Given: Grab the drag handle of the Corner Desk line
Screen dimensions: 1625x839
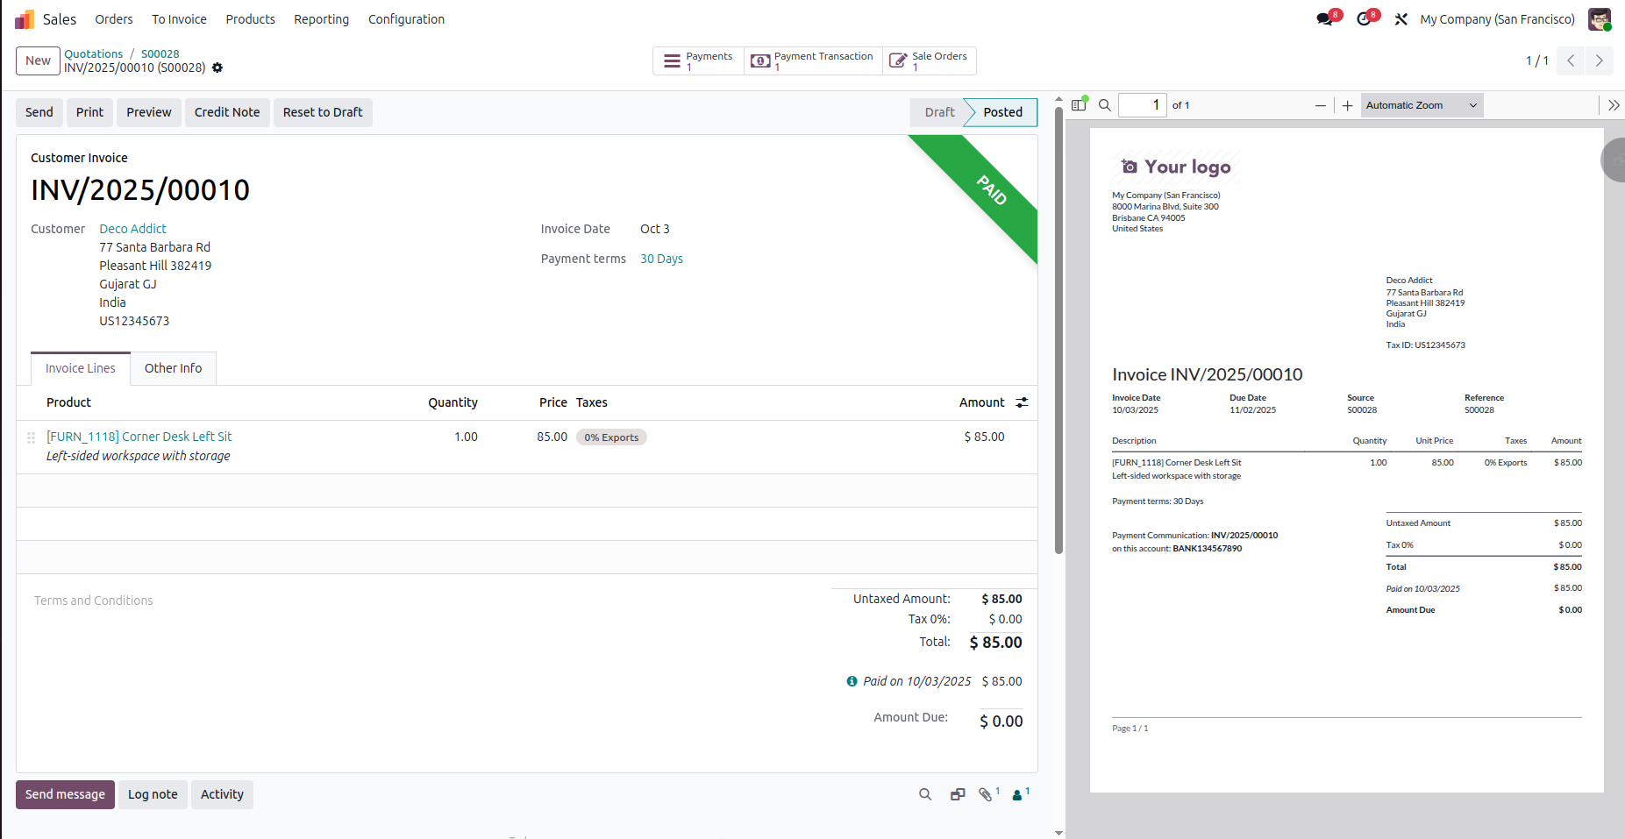Looking at the screenshot, I should (x=31, y=437).
